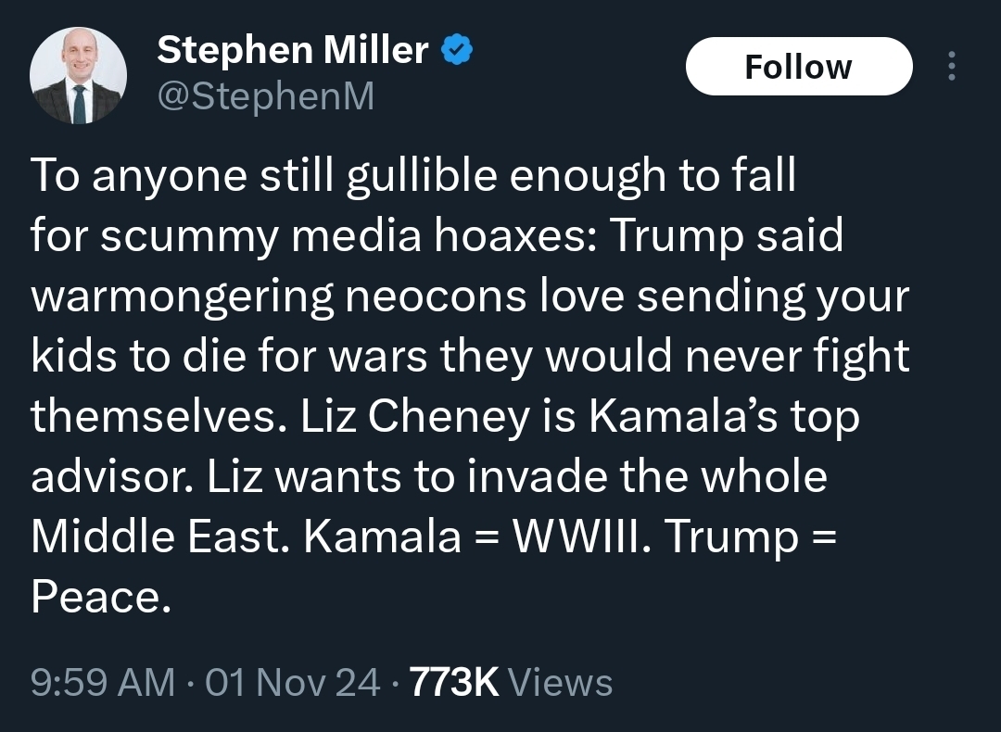Click the 9:59 AM timestamp
Image resolution: width=1001 pixels, height=732 pixels.
click(102, 683)
